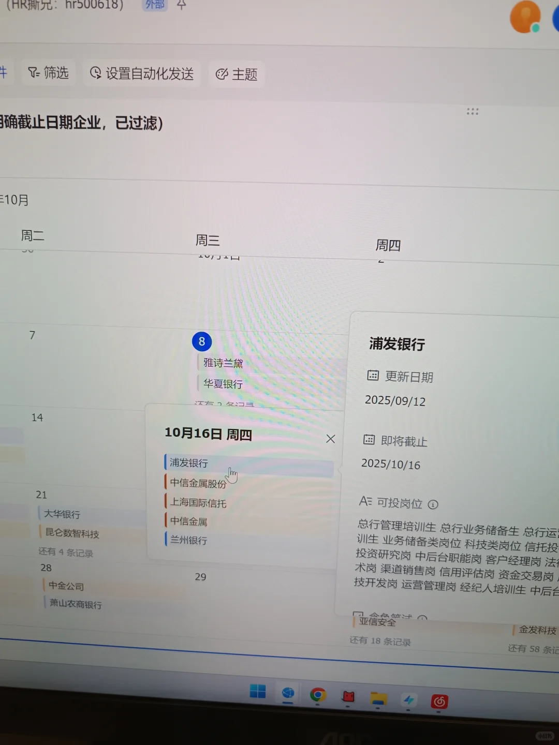Click the info icon next to 可投岗位
This screenshot has height=745, width=559.
click(433, 504)
